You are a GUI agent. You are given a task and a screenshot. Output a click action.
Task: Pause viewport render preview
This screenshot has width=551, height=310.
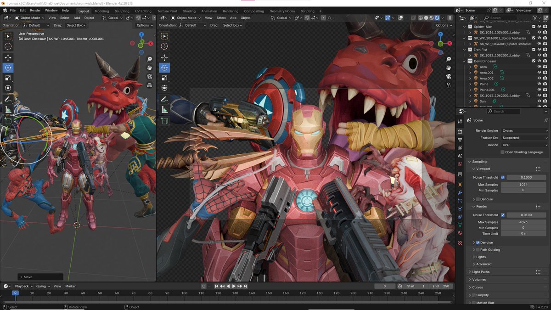(450, 18)
